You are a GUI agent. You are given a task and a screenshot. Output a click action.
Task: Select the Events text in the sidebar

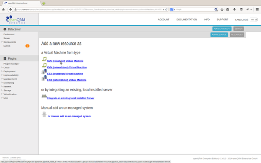pyautogui.click(x=7, y=46)
